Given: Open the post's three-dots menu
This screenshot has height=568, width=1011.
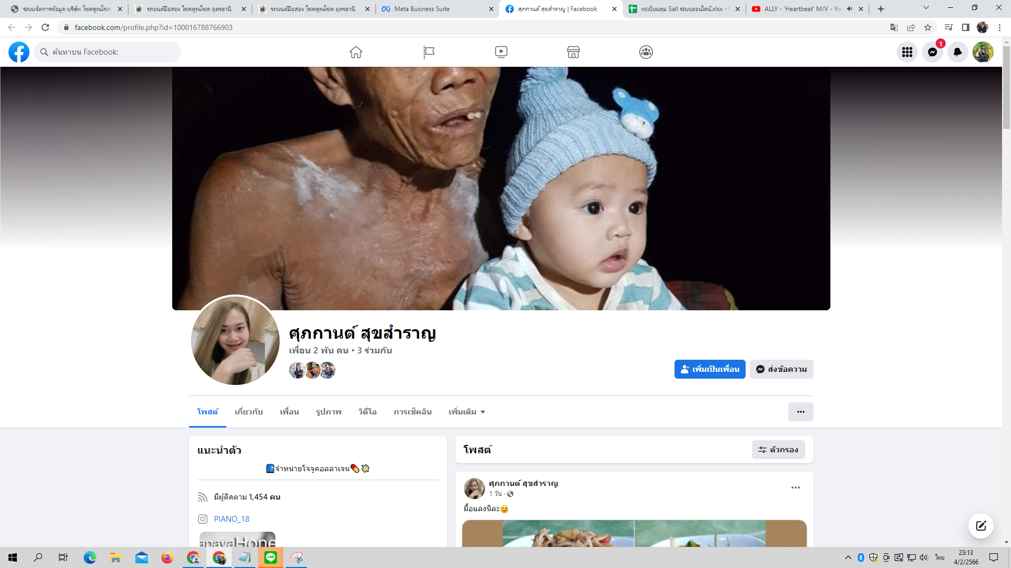Looking at the screenshot, I should coord(795,488).
